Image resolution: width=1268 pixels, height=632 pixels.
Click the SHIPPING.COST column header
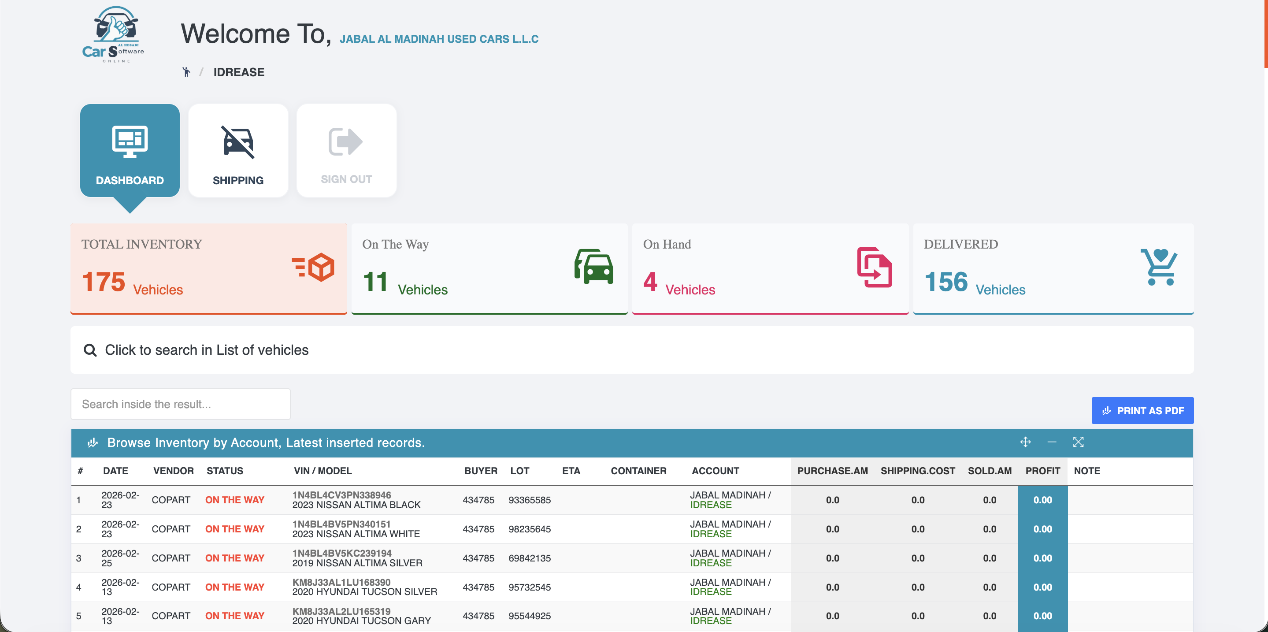click(918, 471)
